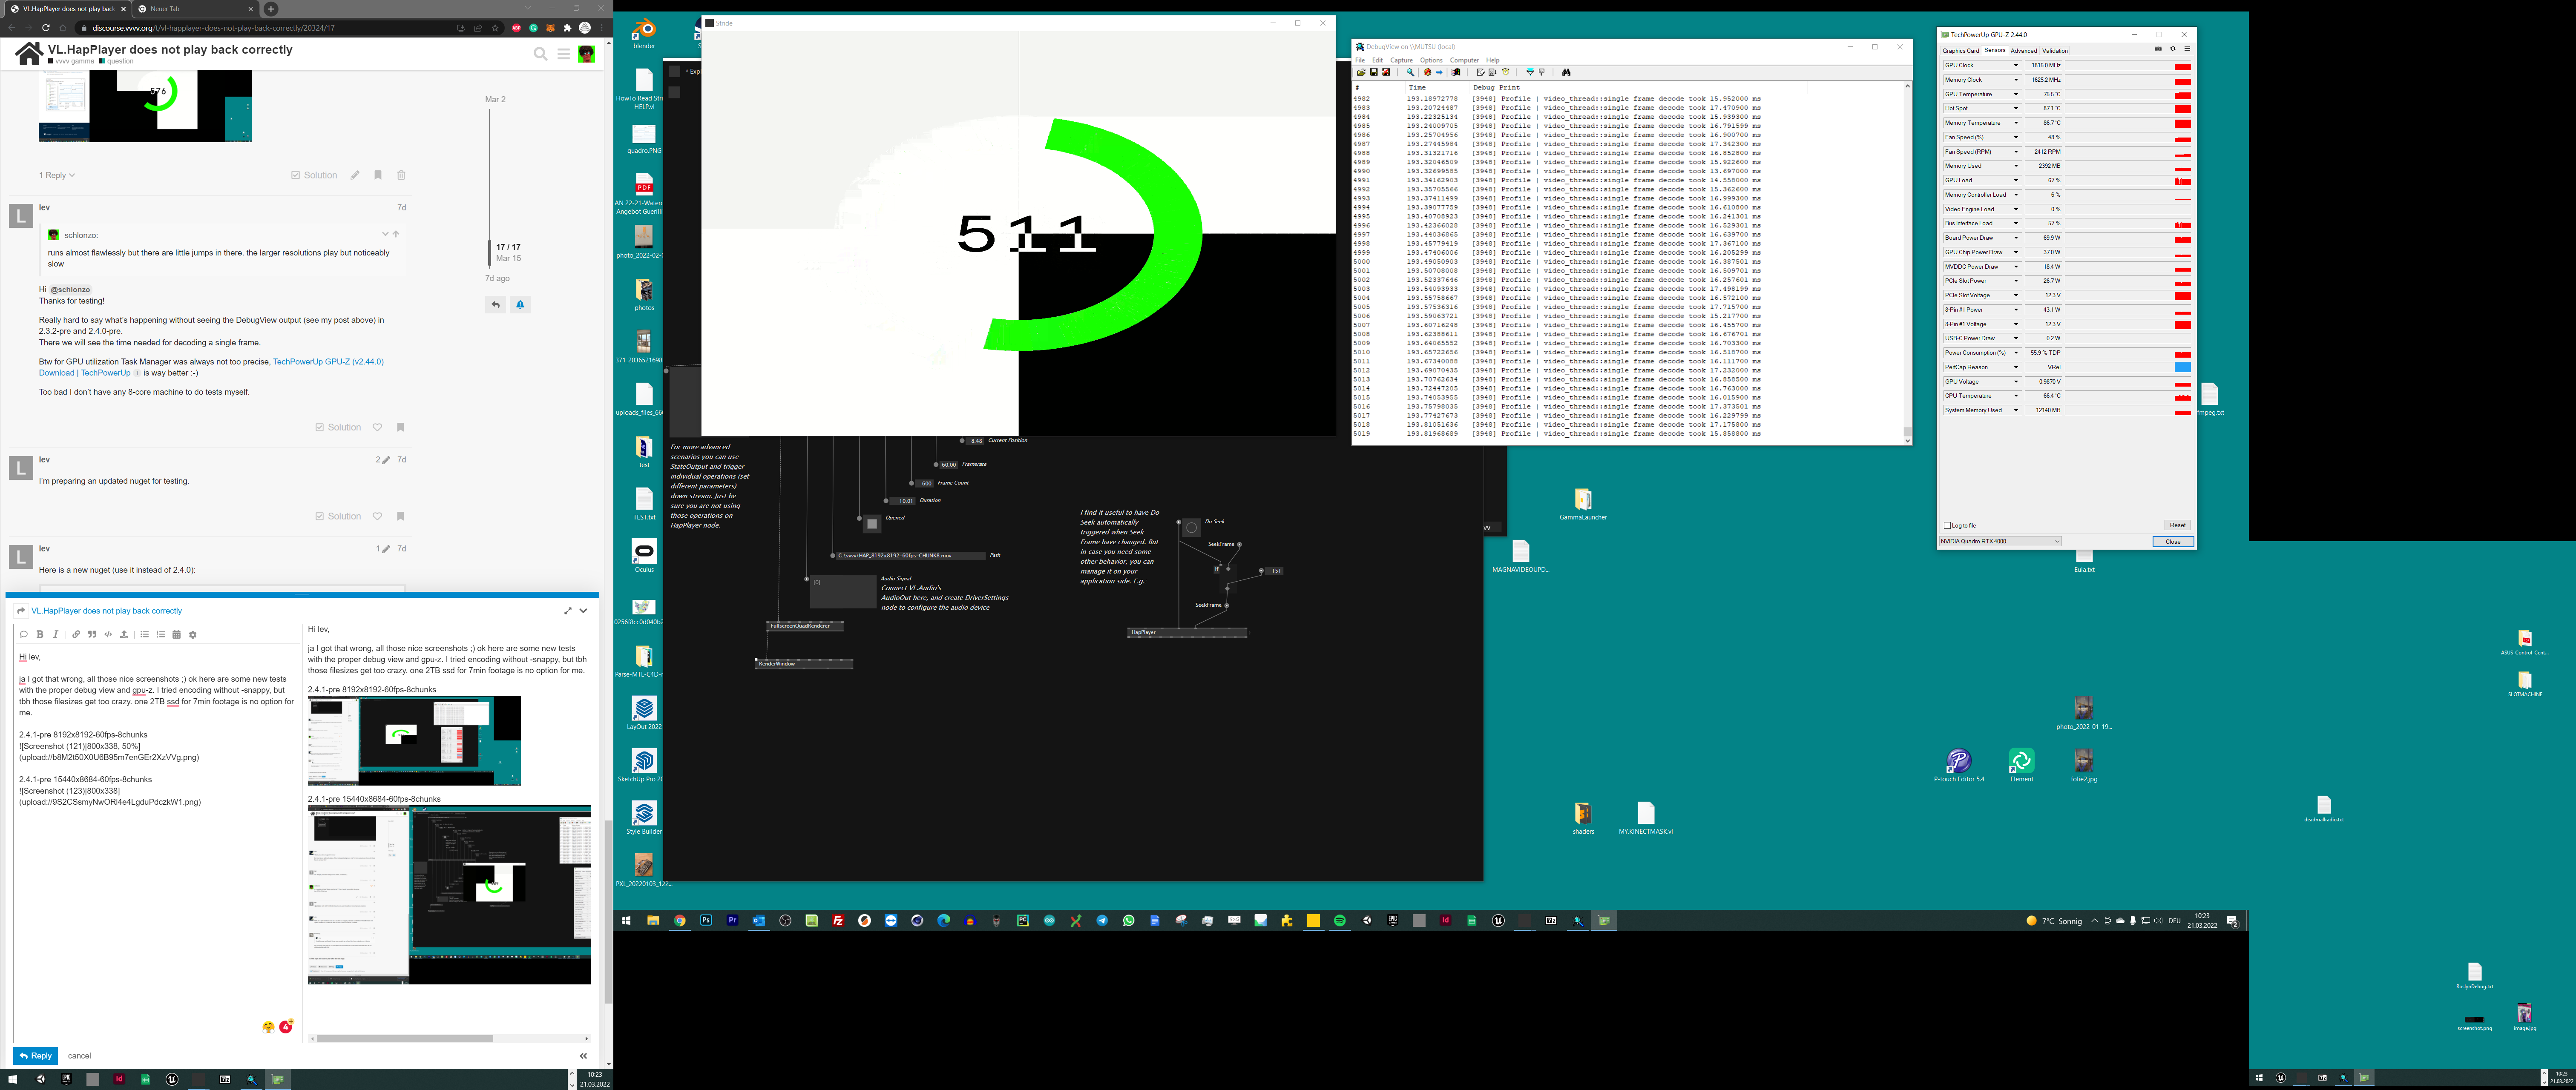This screenshot has width=2576, height=1090.
Task: Toggle the Log to file checkbox in GPU-Z
Action: pos(1947,525)
